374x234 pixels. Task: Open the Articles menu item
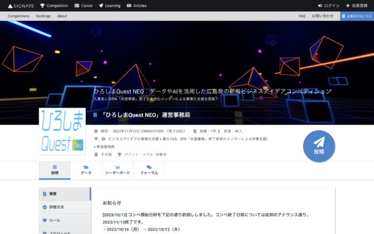pos(137,6)
